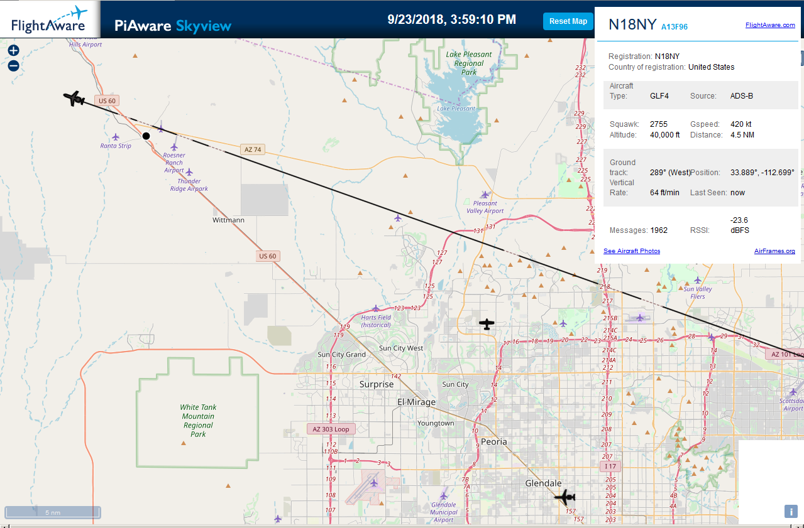Click the Altitude value 40,000 ft
Viewport: 804px width, 528px height.
(x=665, y=135)
